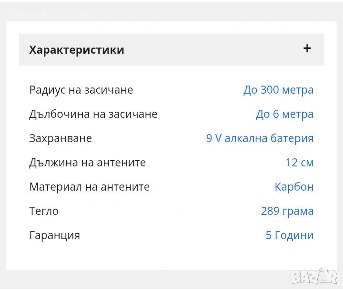Click the 'Материал на антените' label
This screenshot has width=343, height=290.
click(x=89, y=187)
